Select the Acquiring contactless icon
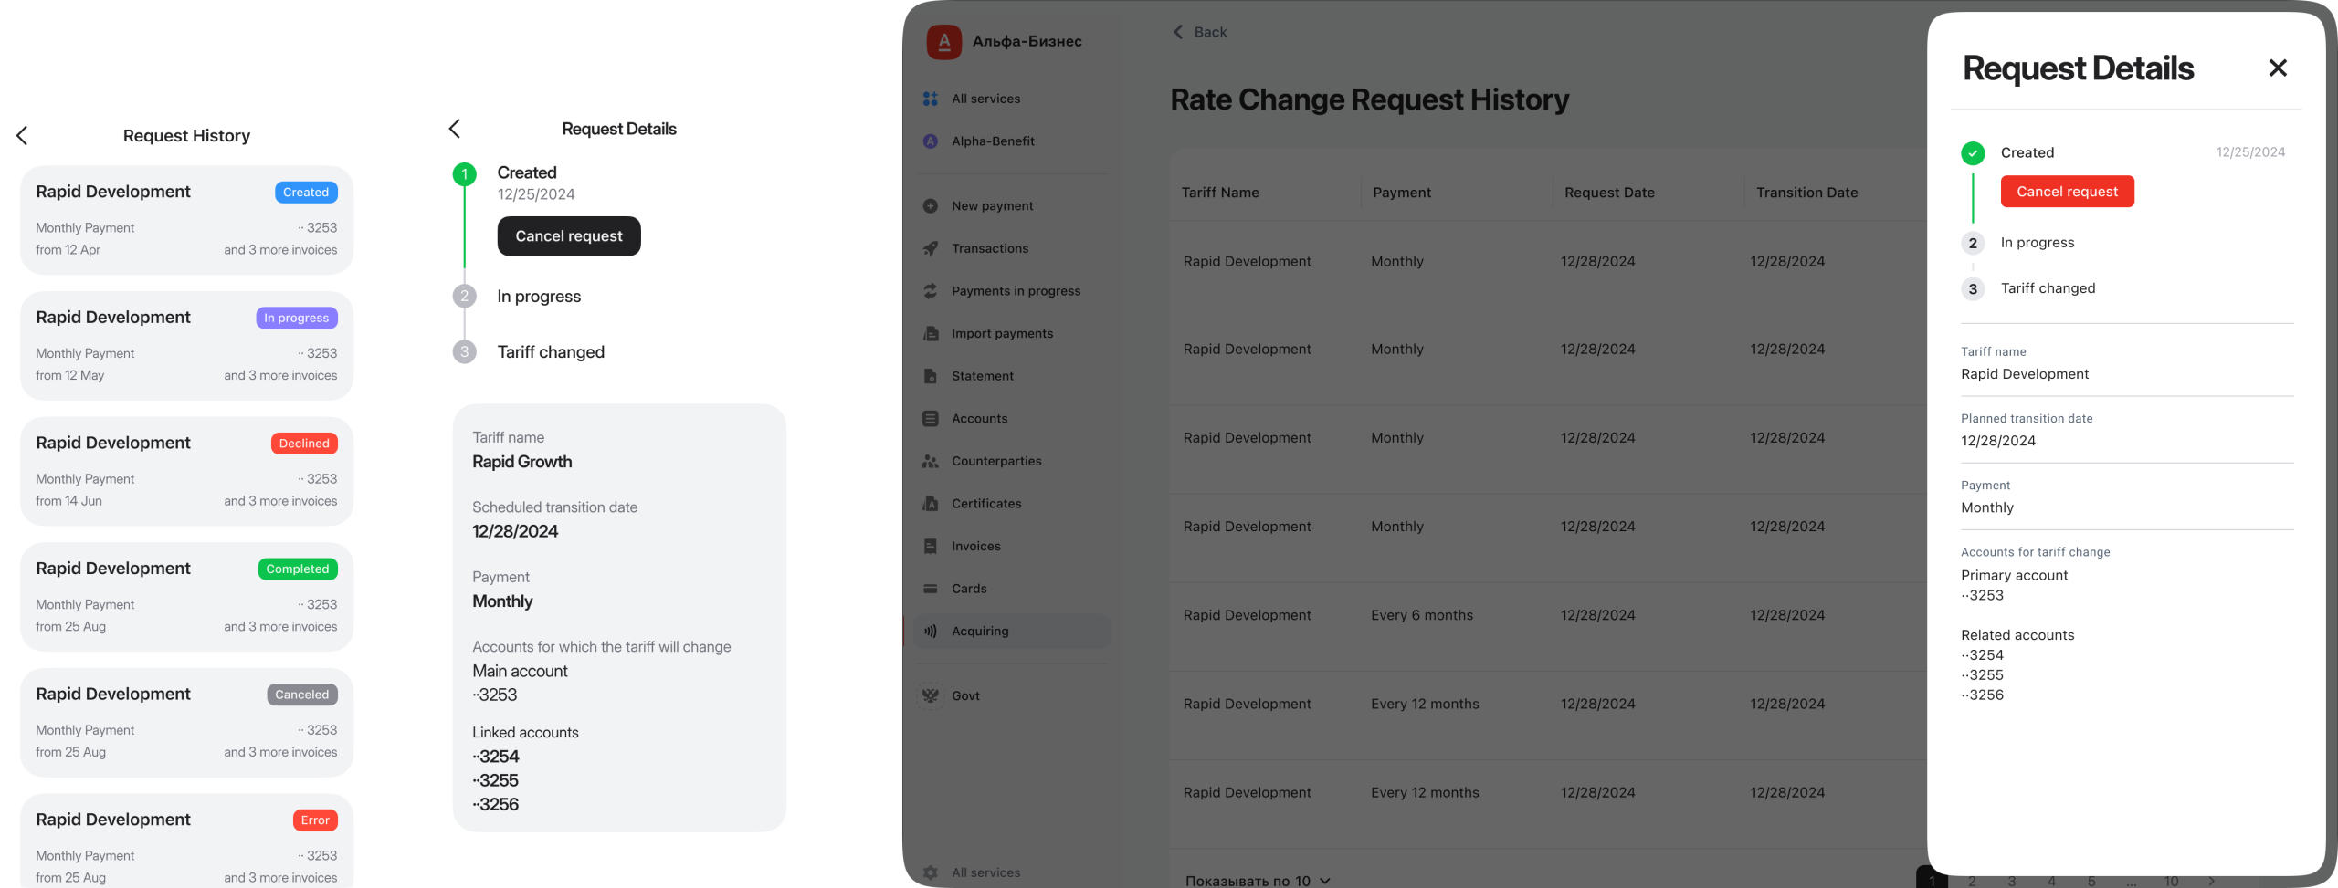The image size is (2338, 888). (930, 631)
